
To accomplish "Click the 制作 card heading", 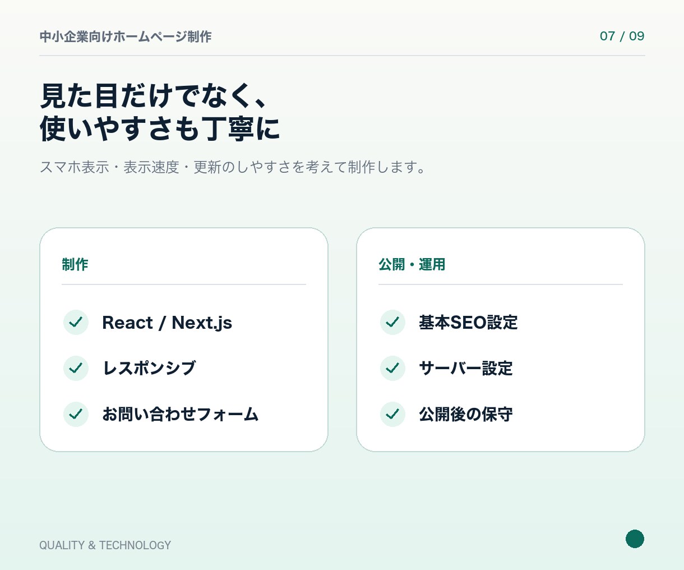I will 75,264.
